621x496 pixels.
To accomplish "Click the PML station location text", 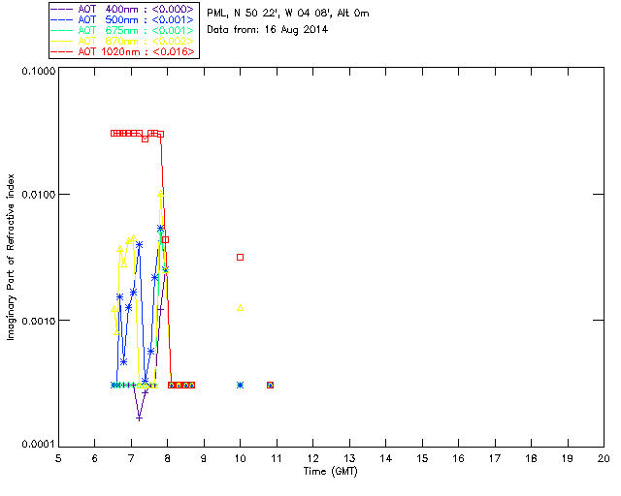I will pyautogui.click(x=288, y=13).
